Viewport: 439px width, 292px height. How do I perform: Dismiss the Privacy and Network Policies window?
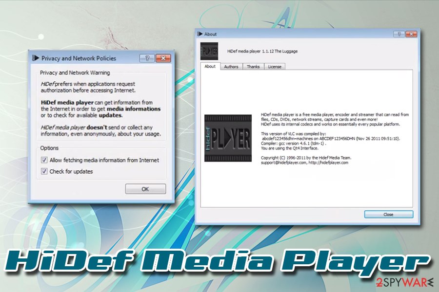point(163,58)
